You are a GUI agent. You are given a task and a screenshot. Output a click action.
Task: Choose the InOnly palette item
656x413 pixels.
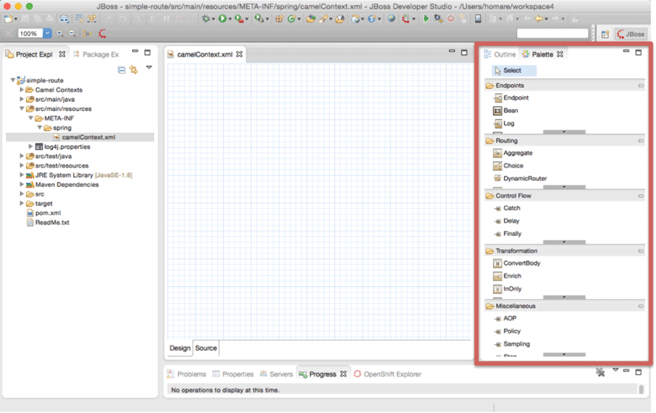[508, 289]
